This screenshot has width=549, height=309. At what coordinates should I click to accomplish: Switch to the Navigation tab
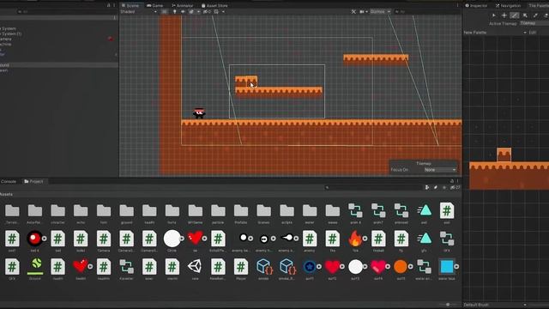point(508,6)
